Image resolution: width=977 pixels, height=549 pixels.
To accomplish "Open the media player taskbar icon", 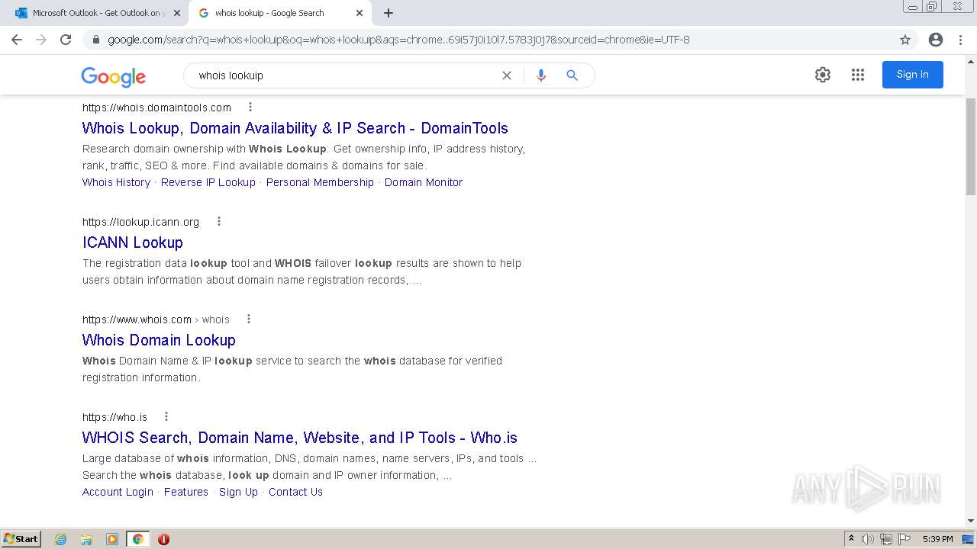I will tap(112, 539).
